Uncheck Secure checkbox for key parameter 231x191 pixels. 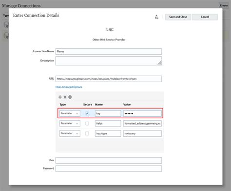click(87, 113)
